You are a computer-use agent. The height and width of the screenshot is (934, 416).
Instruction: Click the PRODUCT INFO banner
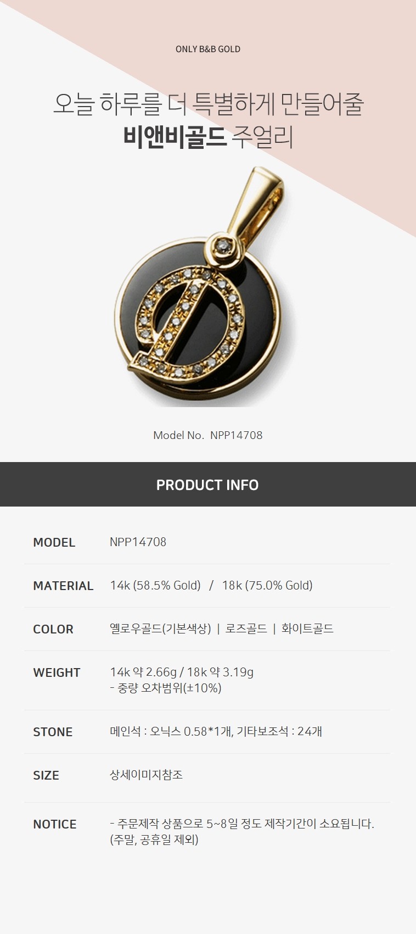click(x=208, y=485)
